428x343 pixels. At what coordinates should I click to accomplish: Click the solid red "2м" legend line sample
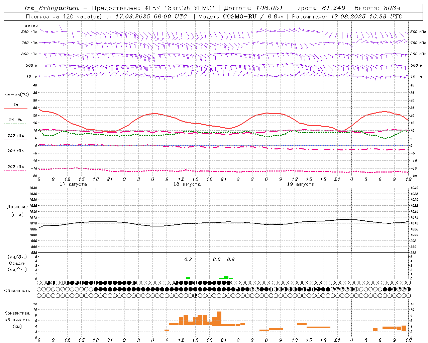click(x=15, y=108)
